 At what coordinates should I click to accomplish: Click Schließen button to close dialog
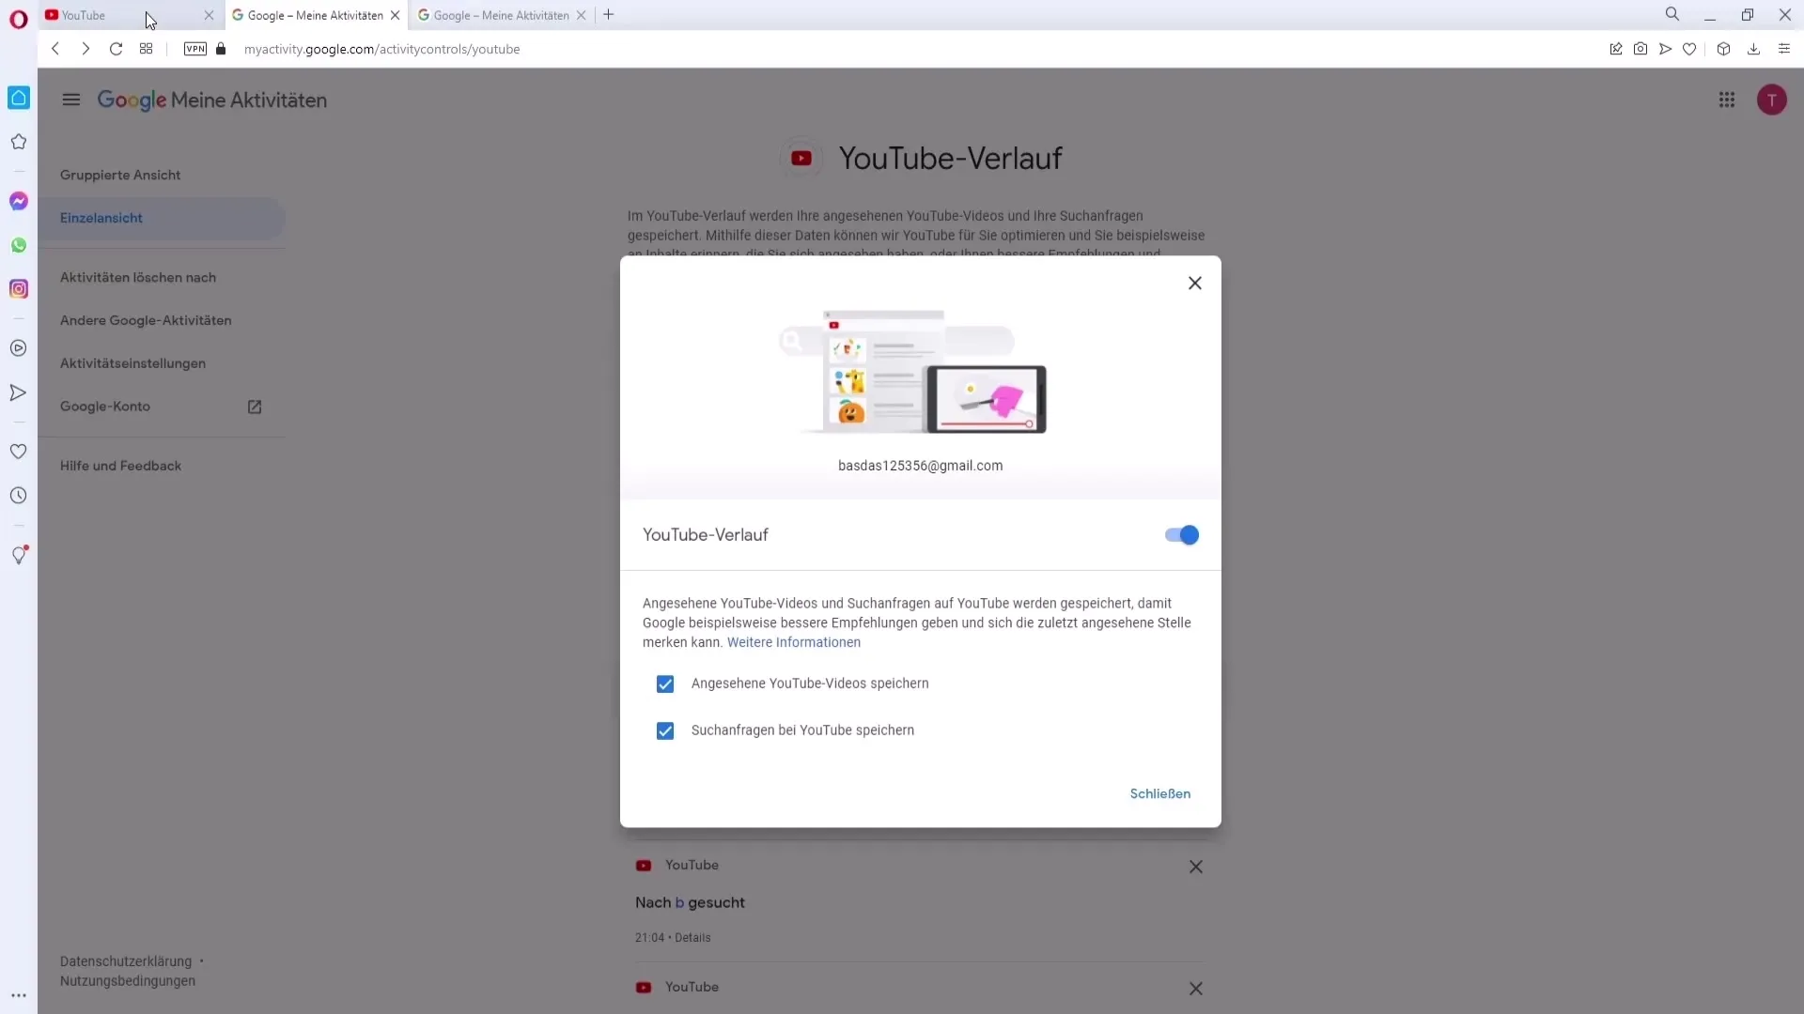click(1159, 792)
